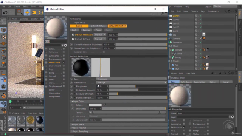
Task: Open the Attenuation dropdown showing Average
Action: (x=131, y=83)
